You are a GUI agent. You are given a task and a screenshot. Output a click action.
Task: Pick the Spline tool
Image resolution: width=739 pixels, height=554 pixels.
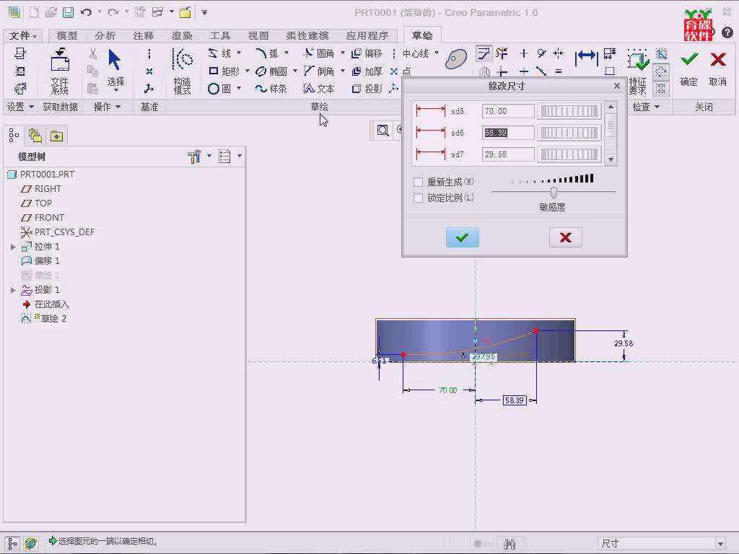click(271, 89)
